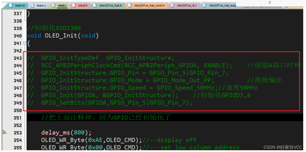Click the closing brace on line 337

28,13
